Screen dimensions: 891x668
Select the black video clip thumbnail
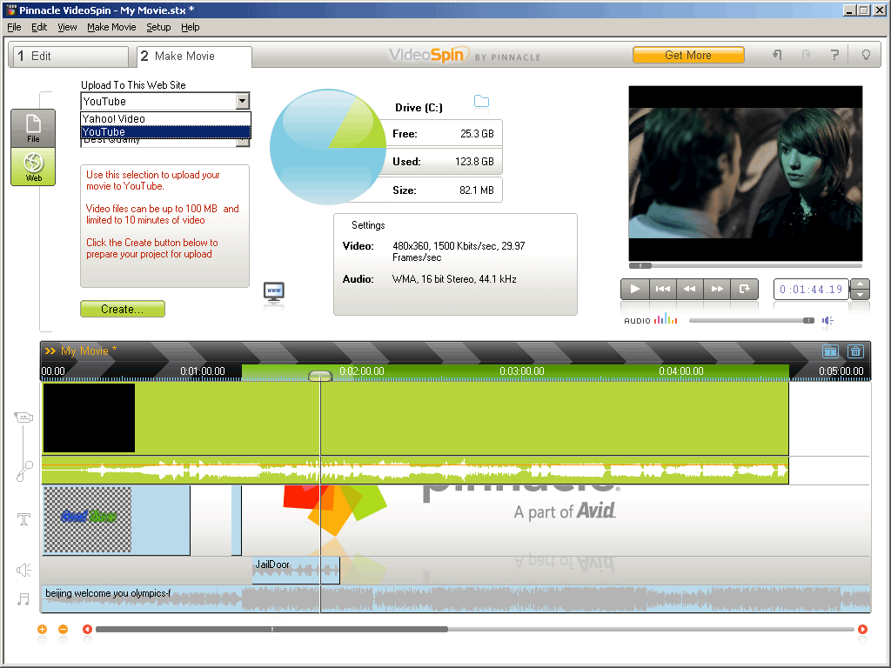click(90, 418)
